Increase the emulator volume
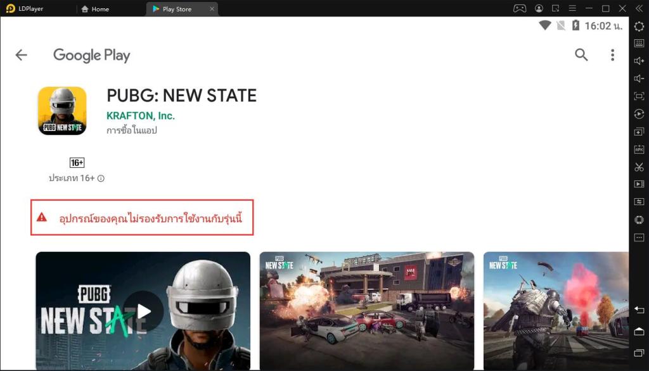The image size is (649, 371). pyautogui.click(x=639, y=61)
